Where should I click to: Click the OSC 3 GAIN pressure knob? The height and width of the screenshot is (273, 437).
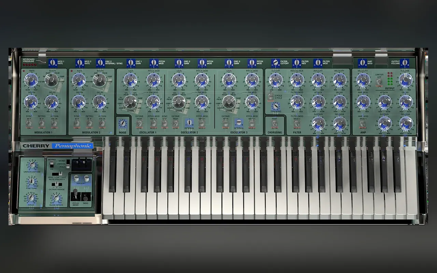tap(229, 62)
